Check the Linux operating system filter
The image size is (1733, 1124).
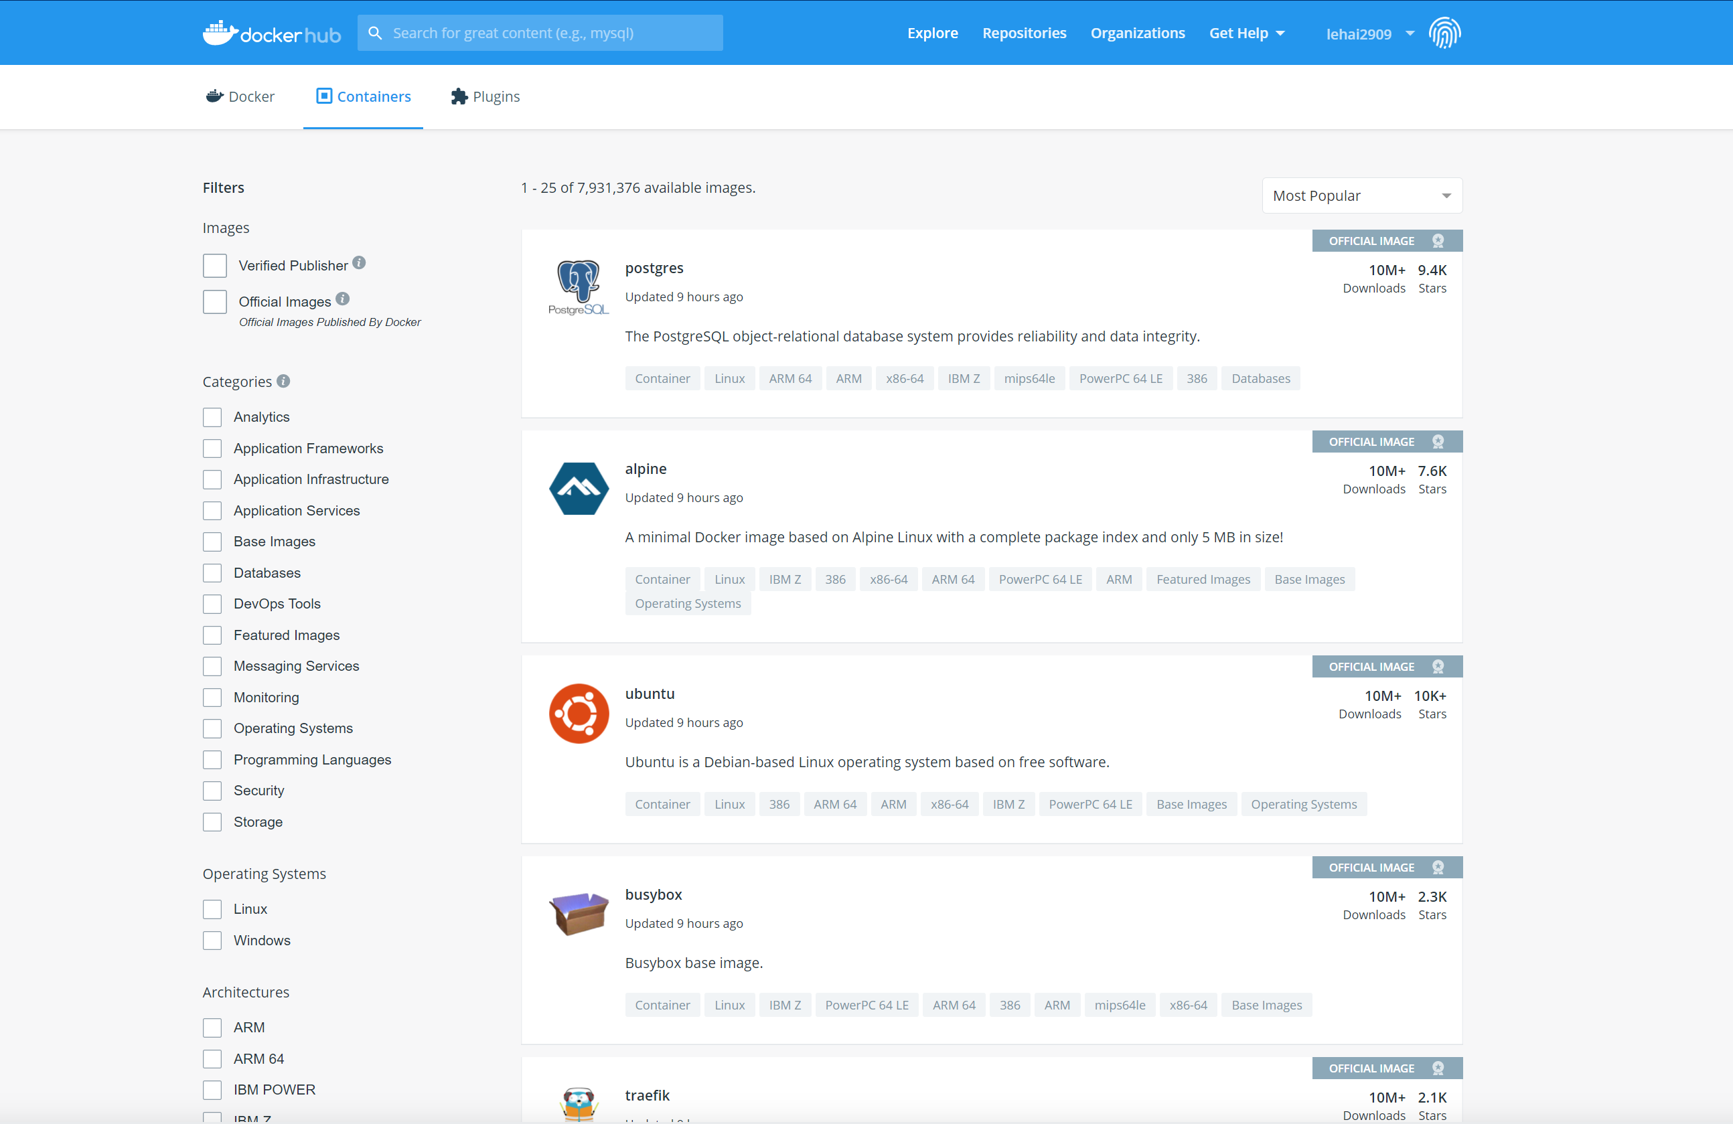coord(212,909)
